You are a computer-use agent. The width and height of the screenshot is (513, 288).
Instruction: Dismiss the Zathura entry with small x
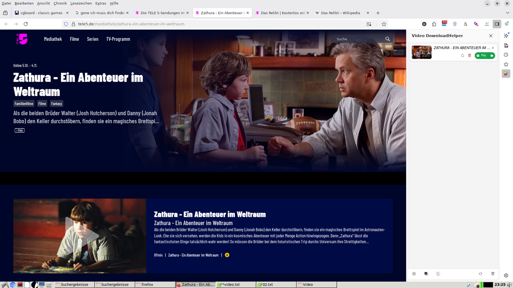(x=493, y=48)
